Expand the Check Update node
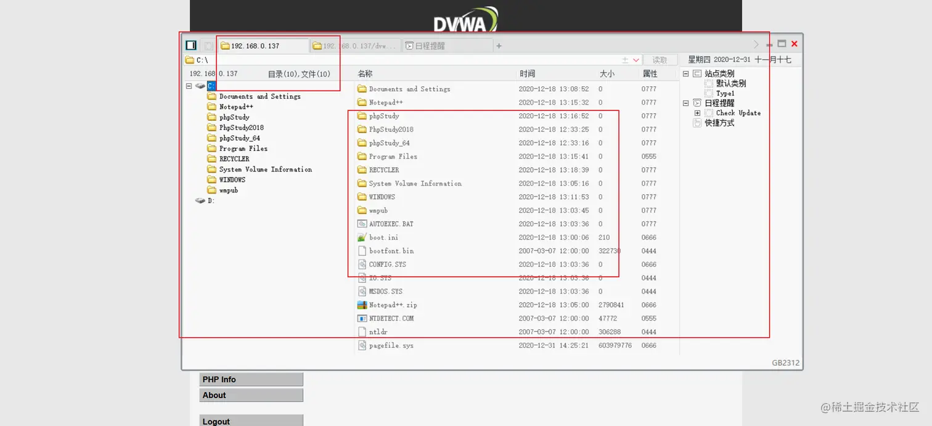The height and width of the screenshot is (426, 932). tap(697, 113)
